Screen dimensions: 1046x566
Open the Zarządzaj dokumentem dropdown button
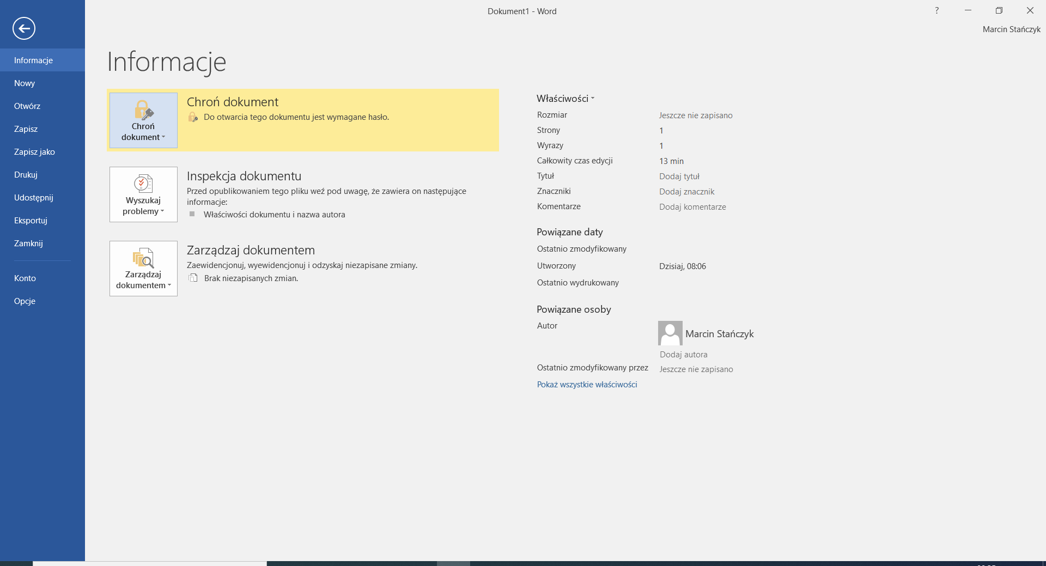pos(143,280)
